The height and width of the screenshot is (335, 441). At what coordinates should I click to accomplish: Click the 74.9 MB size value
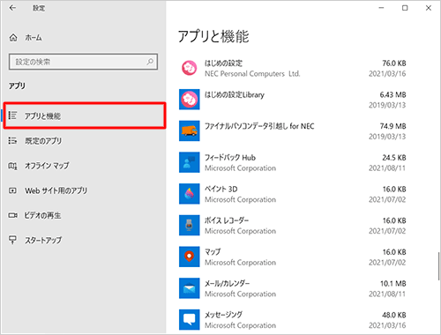tap(392, 126)
